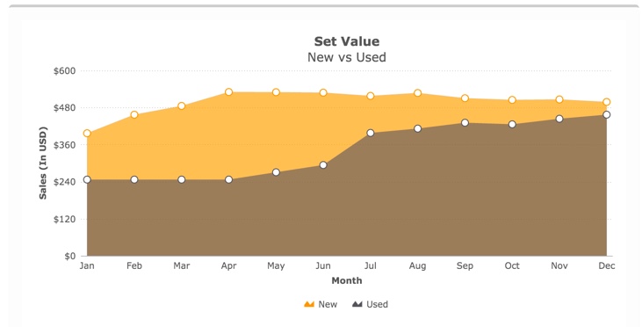Click the Sales (In USD) axis title
The image size is (642, 327).
click(x=42, y=163)
